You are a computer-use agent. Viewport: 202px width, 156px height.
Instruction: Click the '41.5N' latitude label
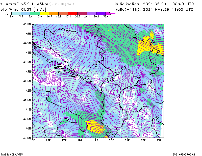27,100
